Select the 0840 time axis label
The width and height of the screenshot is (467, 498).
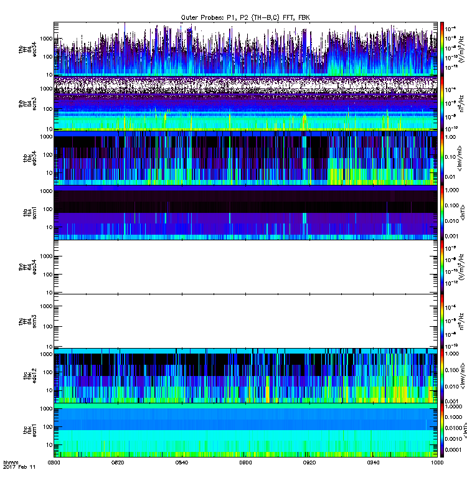point(182,463)
